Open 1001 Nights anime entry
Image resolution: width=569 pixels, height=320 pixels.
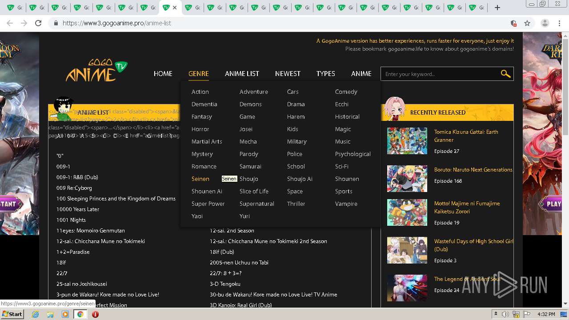pyautogui.click(x=71, y=220)
